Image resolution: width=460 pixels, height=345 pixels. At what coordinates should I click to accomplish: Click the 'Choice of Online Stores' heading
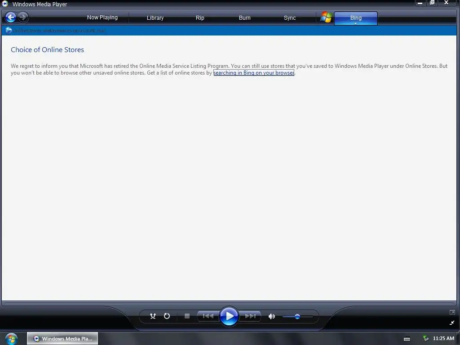(47, 49)
